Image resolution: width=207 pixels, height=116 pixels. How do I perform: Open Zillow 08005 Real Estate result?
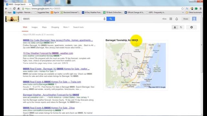(49, 108)
